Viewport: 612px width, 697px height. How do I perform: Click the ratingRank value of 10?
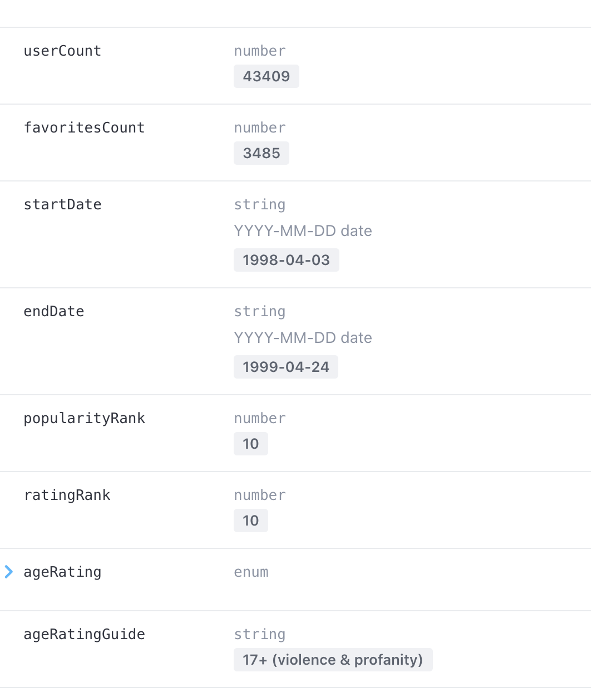tap(250, 521)
